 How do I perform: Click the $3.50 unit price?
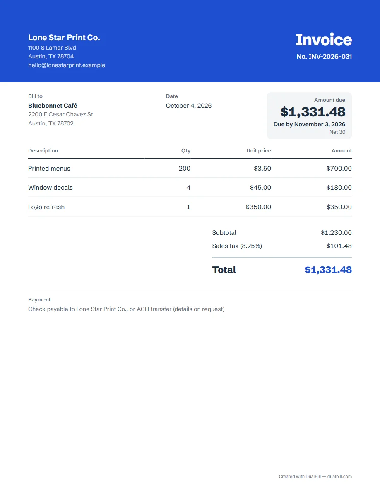(x=262, y=169)
